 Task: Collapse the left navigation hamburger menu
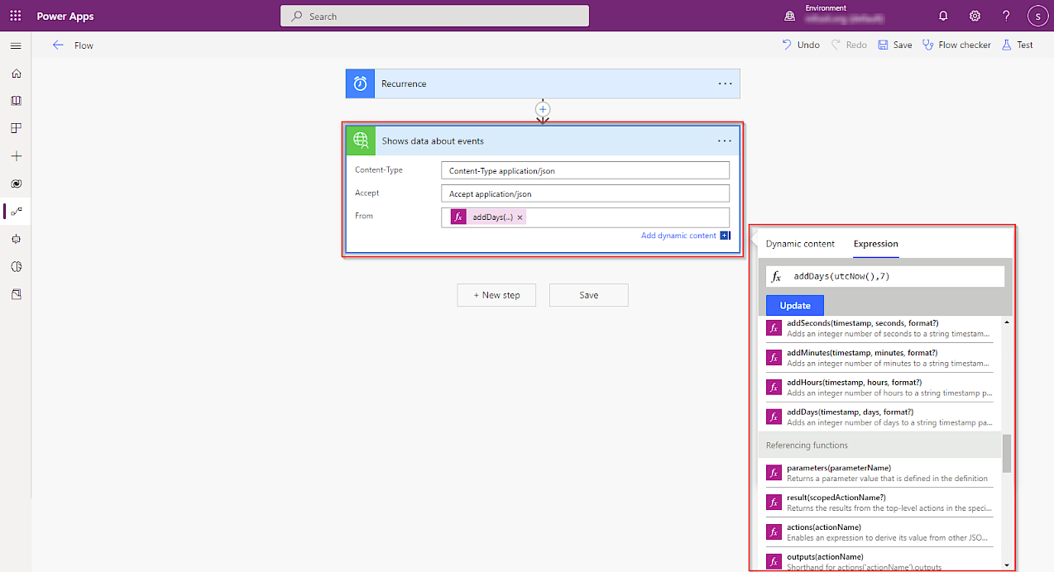point(16,45)
